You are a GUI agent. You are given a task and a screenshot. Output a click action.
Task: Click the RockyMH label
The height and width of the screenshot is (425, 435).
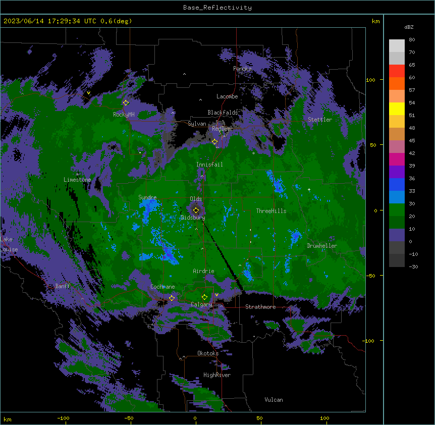[124, 115]
